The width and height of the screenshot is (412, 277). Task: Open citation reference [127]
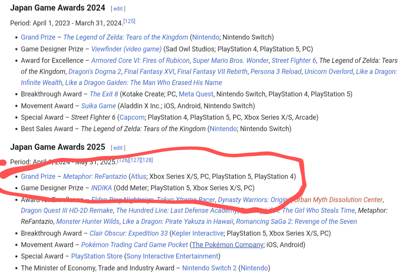(135, 160)
